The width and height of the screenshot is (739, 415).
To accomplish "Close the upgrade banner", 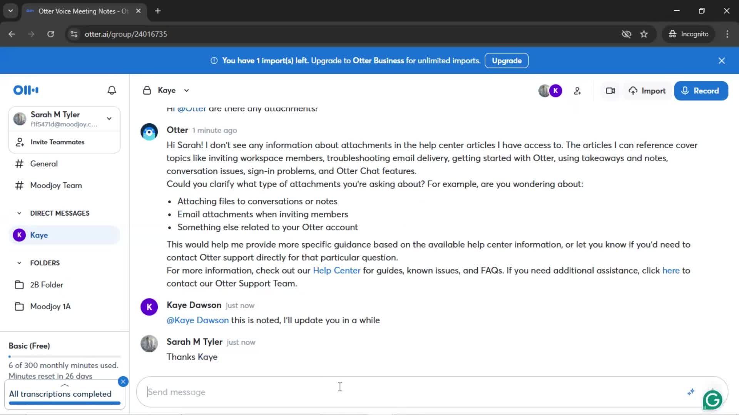I will click(722, 61).
